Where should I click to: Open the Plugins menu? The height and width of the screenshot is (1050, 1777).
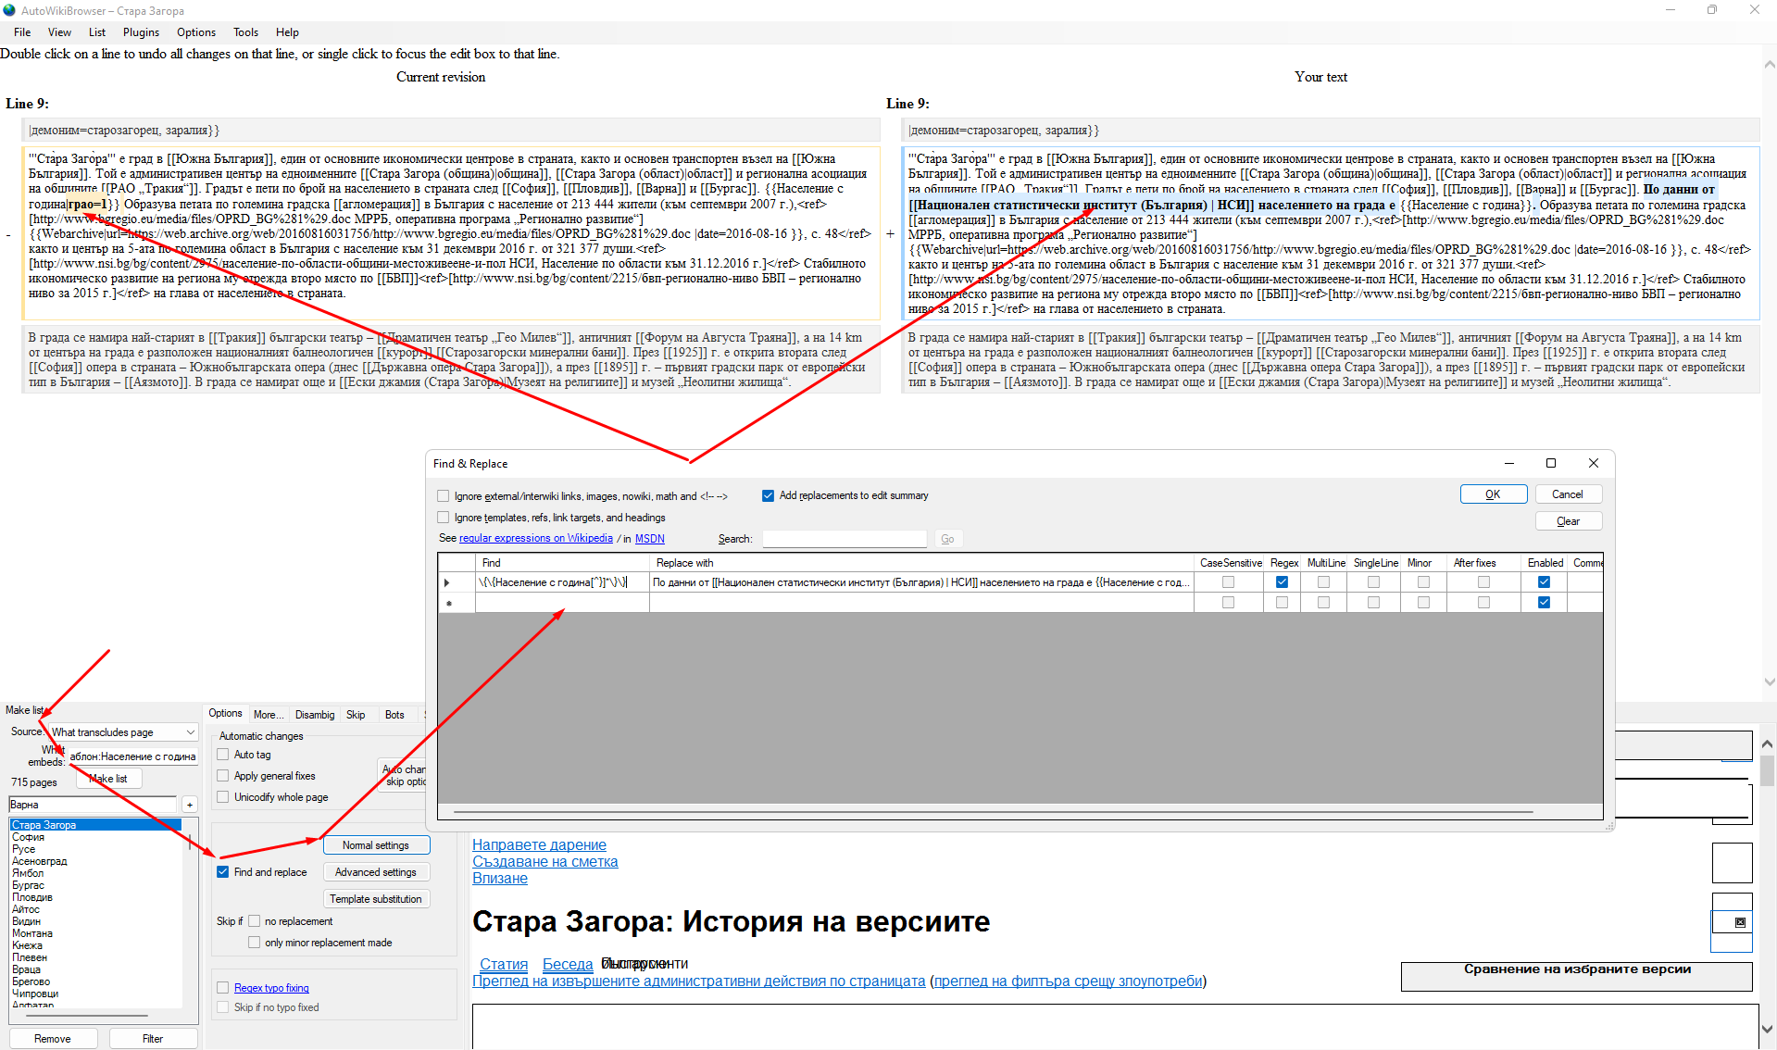click(x=141, y=32)
